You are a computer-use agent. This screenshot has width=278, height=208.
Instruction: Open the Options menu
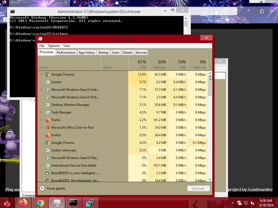(54, 46)
